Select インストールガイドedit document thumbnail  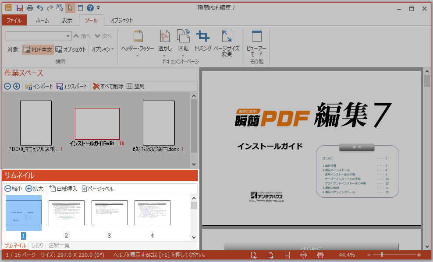click(97, 124)
